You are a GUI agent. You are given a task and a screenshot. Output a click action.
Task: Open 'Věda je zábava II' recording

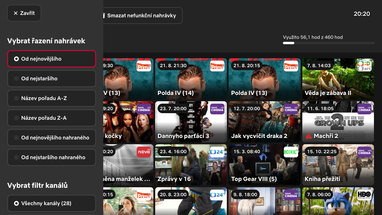tap(338, 79)
